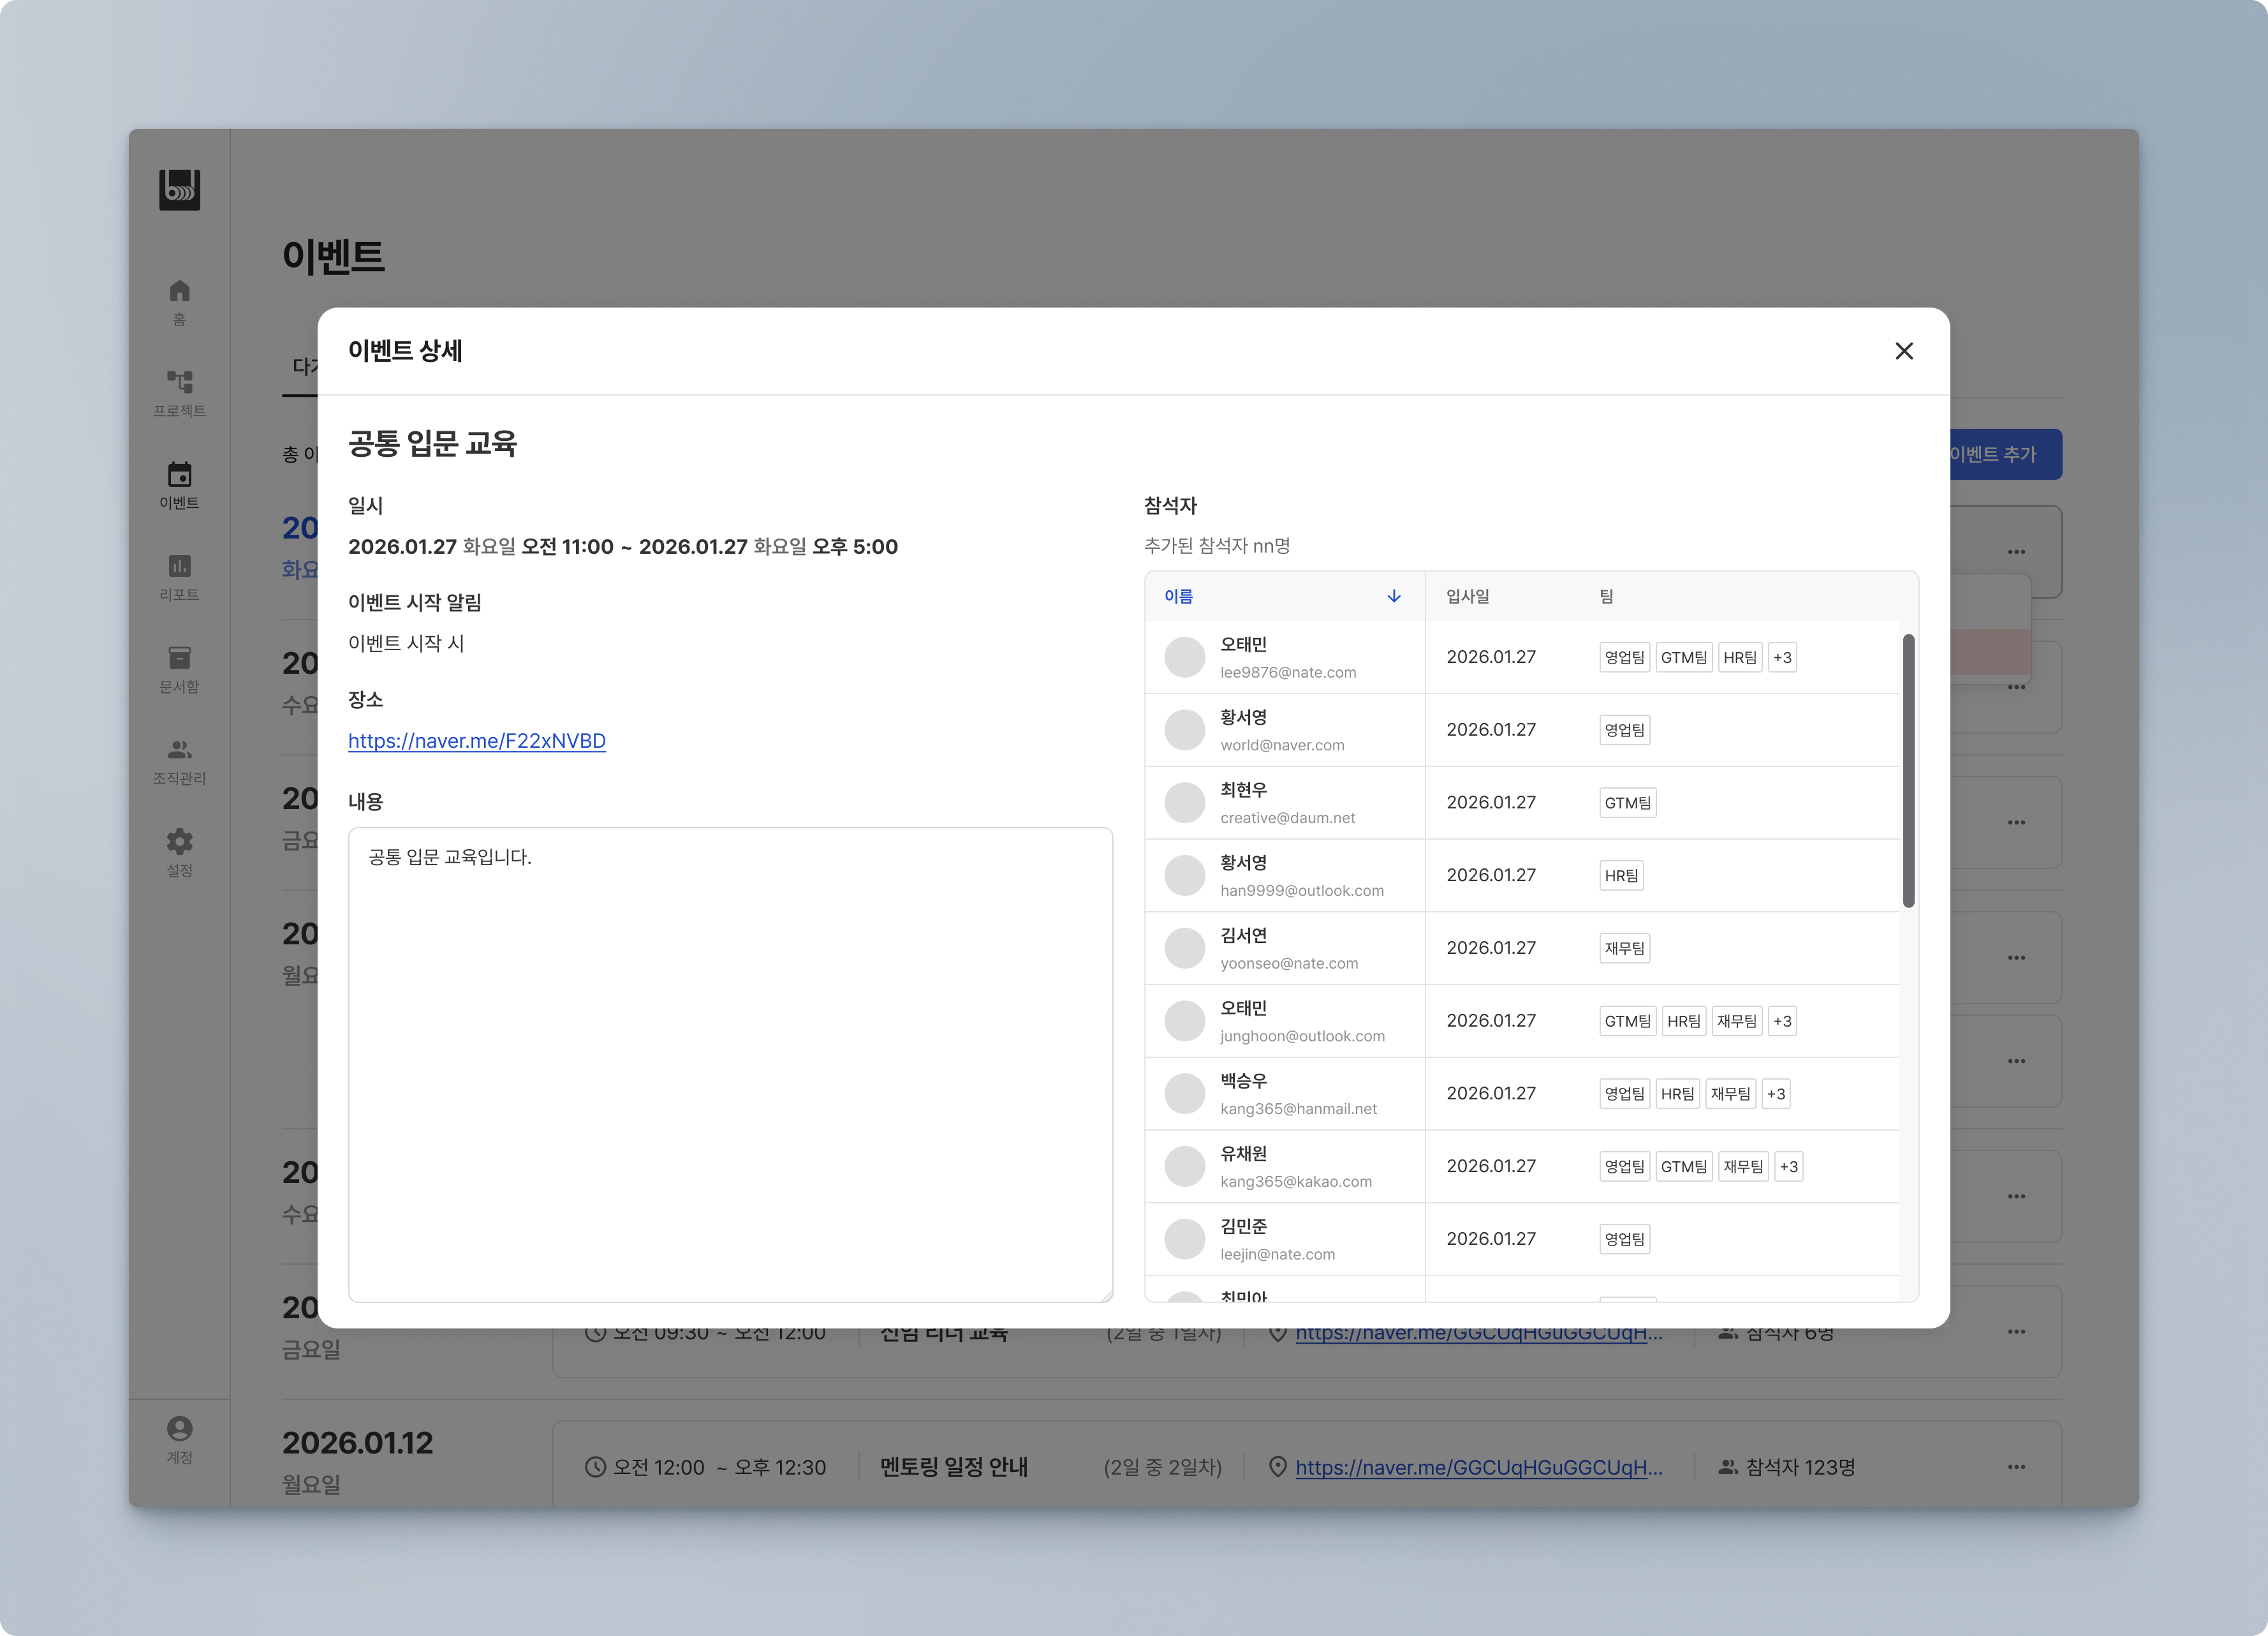Open the 홈 sidebar icon

pos(179,291)
